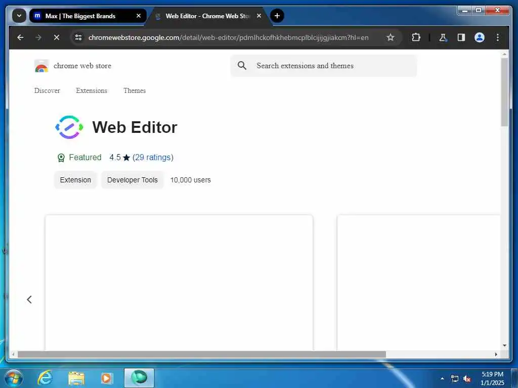Viewport: 518px width, 388px height.
Task: Open the Windows Start menu
Action: click(14, 378)
